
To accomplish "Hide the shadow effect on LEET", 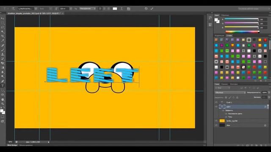I will click(x=226, y=117).
